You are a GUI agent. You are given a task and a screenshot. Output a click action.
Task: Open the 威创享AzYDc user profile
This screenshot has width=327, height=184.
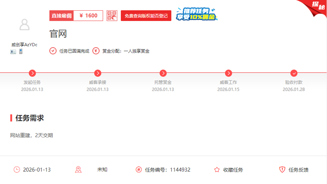point(24,45)
